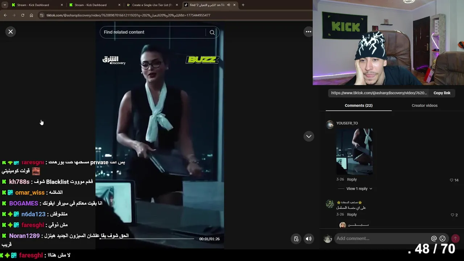
Task: Type in the Find related content field
Action: point(152,32)
